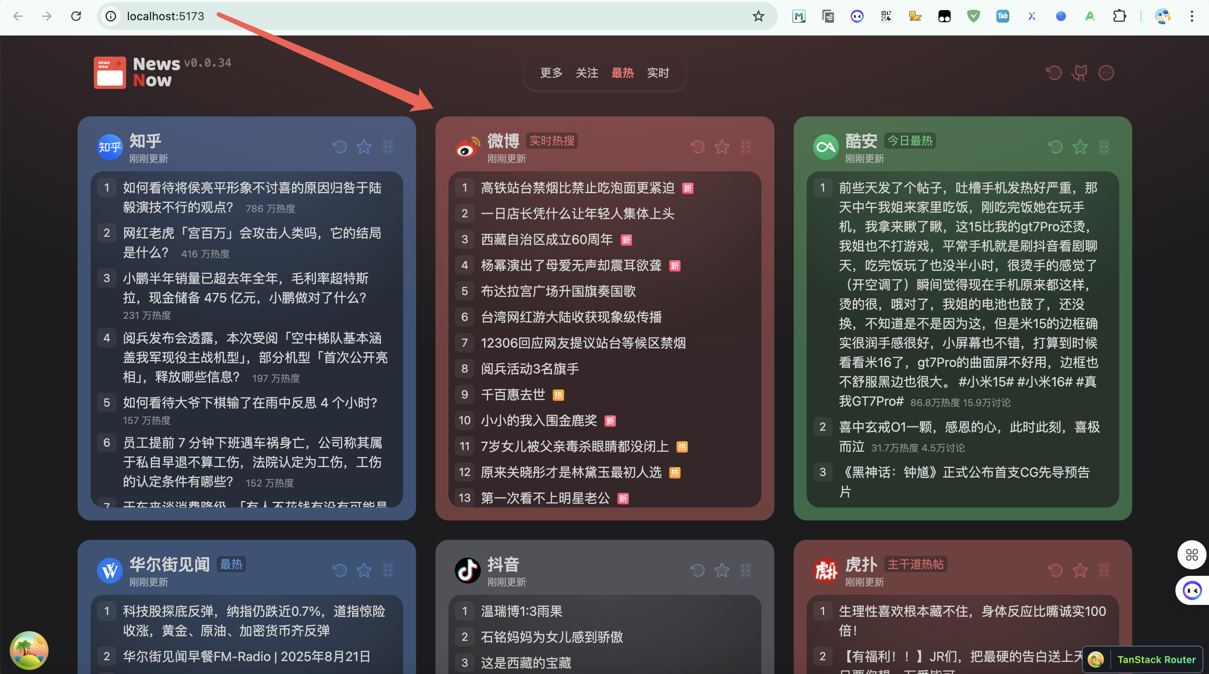This screenshot has height=674, width=1209.
Task: Open 一日店长凭什么让年轻人集体上头 headline
Action: (x=577, y=214)
